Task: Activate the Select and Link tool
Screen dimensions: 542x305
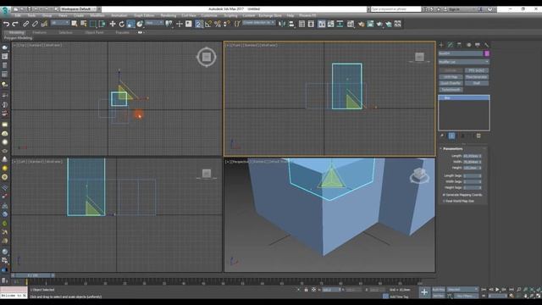Action: 26,24
